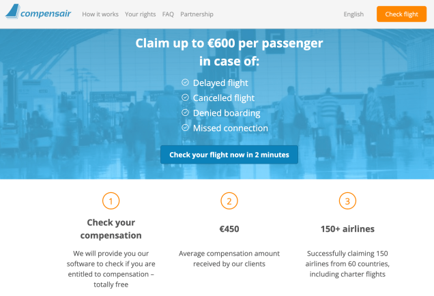Click the orange circled number 1 icon
Image resolution: width=434 pixels, height=296 pixels.
[111, 201]
